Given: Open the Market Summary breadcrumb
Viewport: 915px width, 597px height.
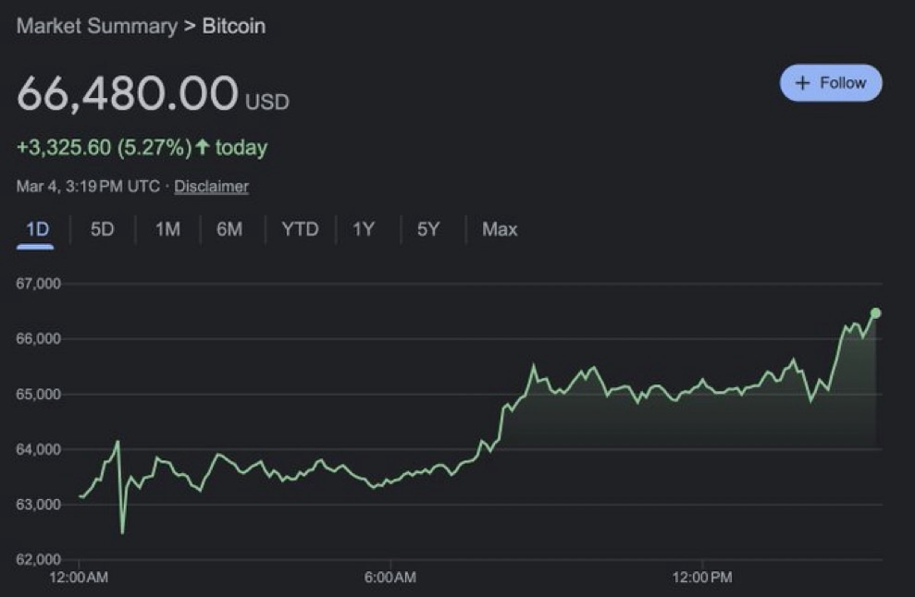Looking at the screenshot, I should click(x=96, y=26).
